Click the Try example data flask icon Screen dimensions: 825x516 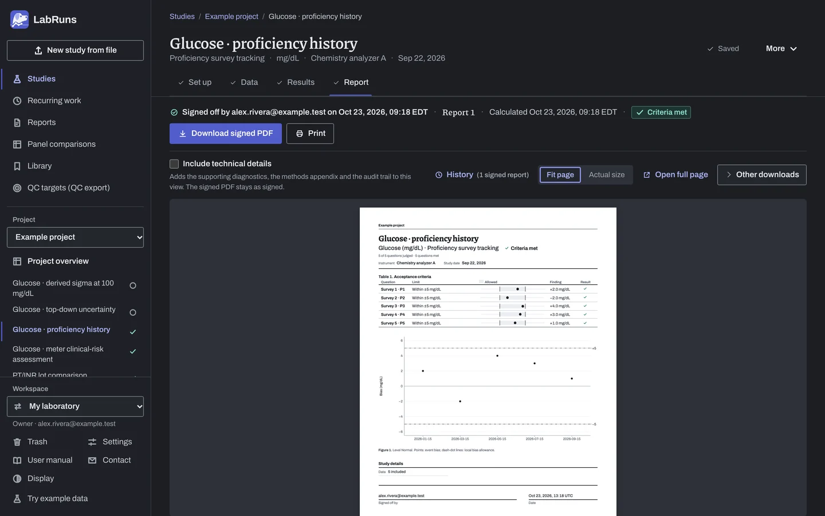pos(17,499)
